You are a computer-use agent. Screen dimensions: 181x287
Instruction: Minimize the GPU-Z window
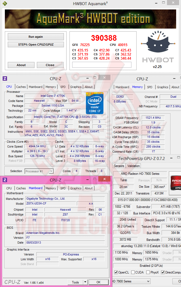coord(171,158)
